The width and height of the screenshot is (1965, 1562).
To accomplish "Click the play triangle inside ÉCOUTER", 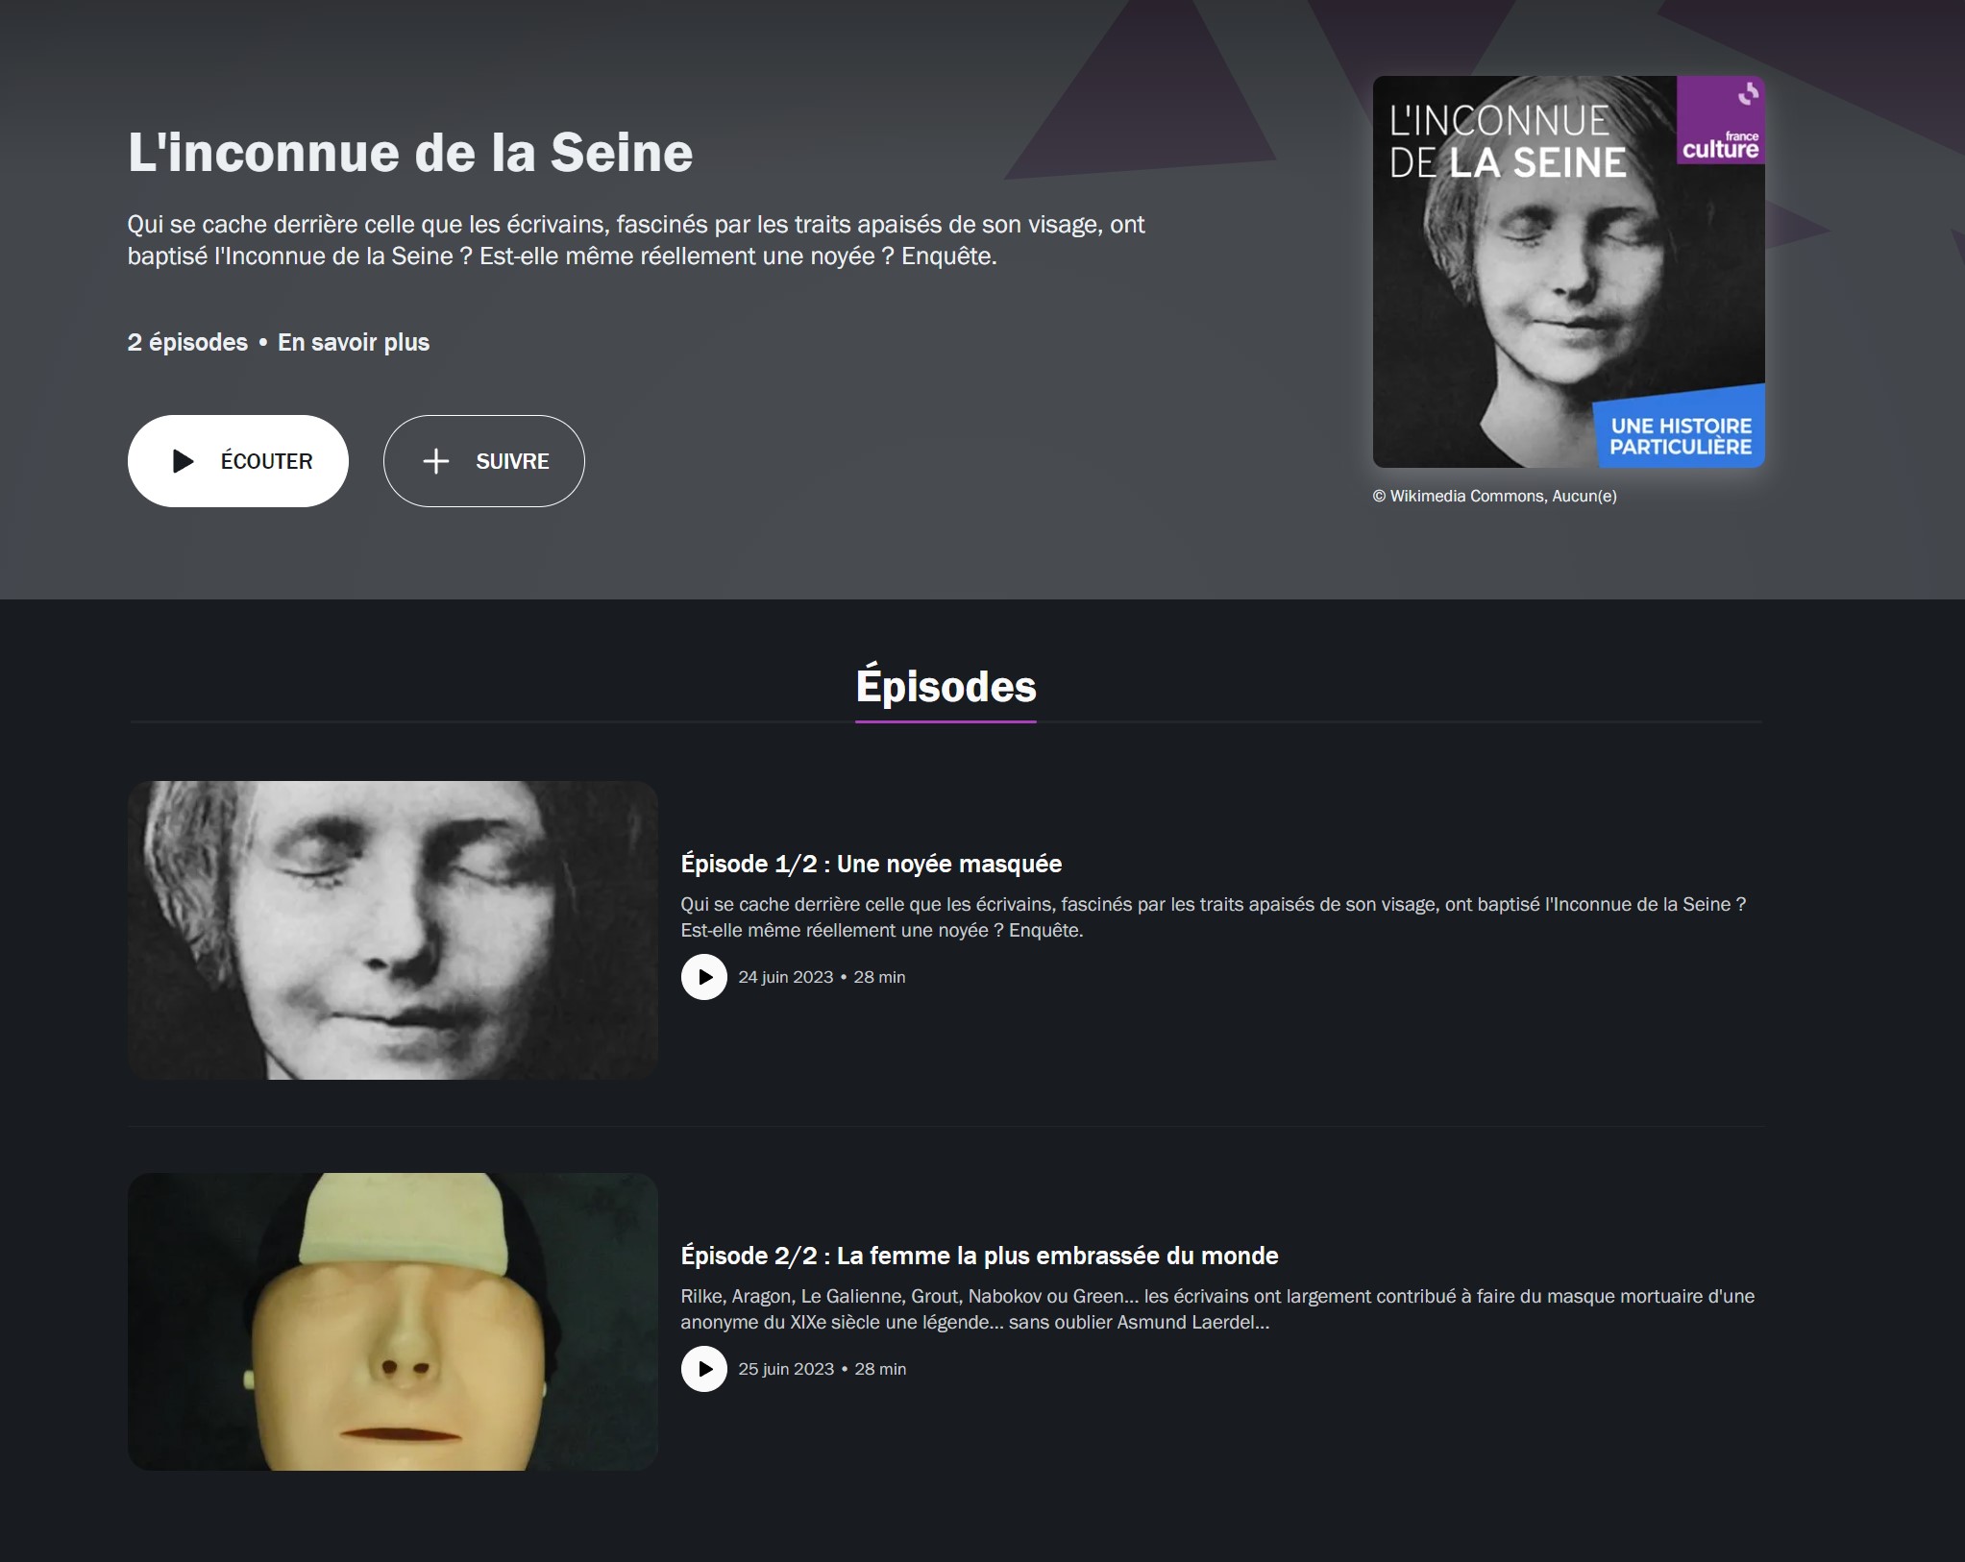I will [183, 461].
